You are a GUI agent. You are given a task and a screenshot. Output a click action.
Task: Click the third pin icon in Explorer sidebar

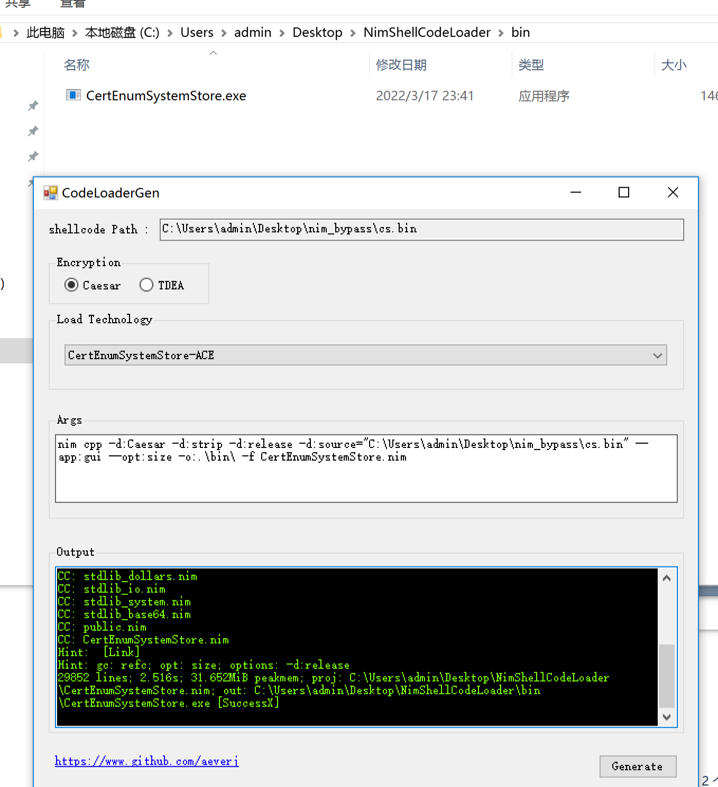click(x=33, y=156)
